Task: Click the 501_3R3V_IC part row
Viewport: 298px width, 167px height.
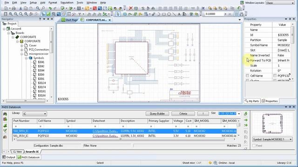Action: point(124,136)
